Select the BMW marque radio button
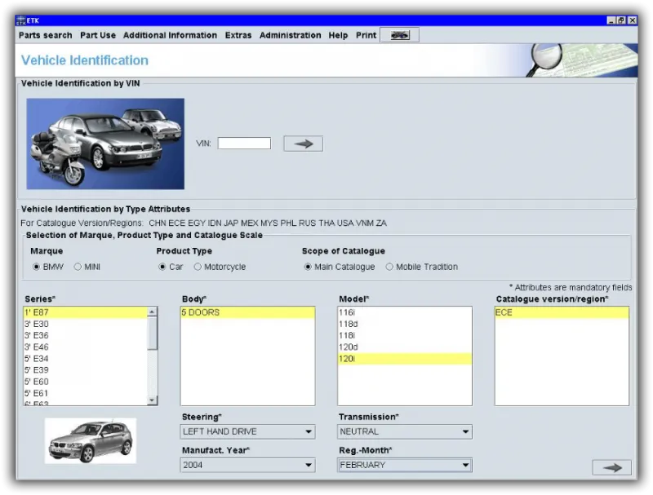 pyautogui.click(x=36, y=267)
